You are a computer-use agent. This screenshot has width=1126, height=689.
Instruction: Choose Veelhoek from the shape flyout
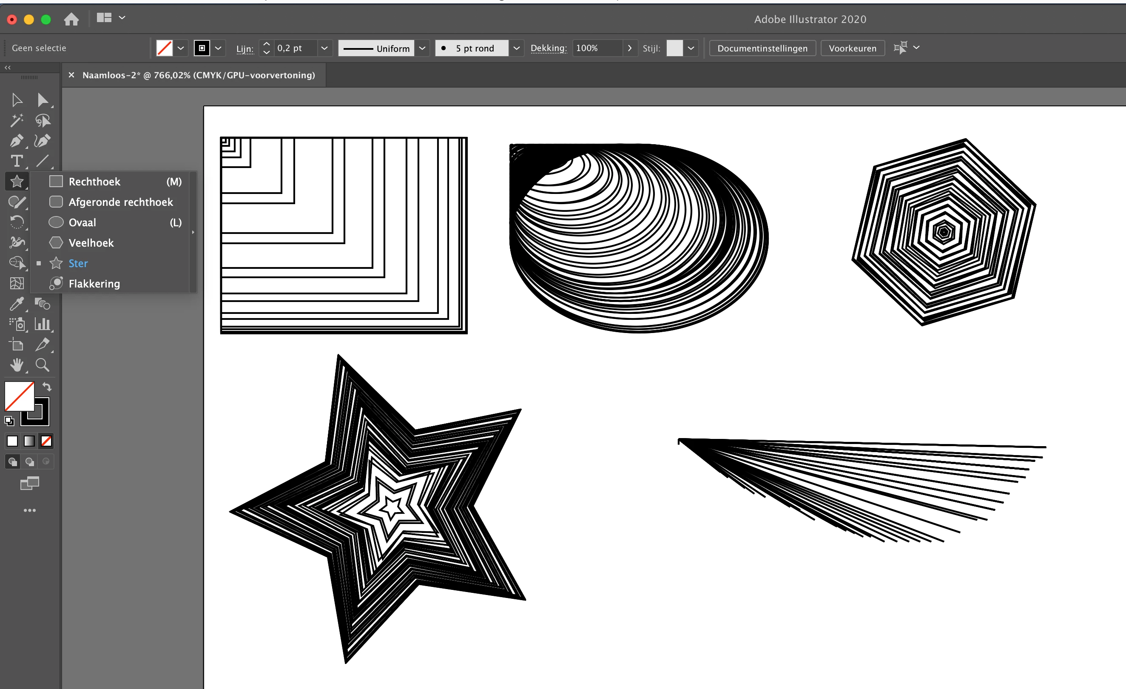tap(91, 243)
